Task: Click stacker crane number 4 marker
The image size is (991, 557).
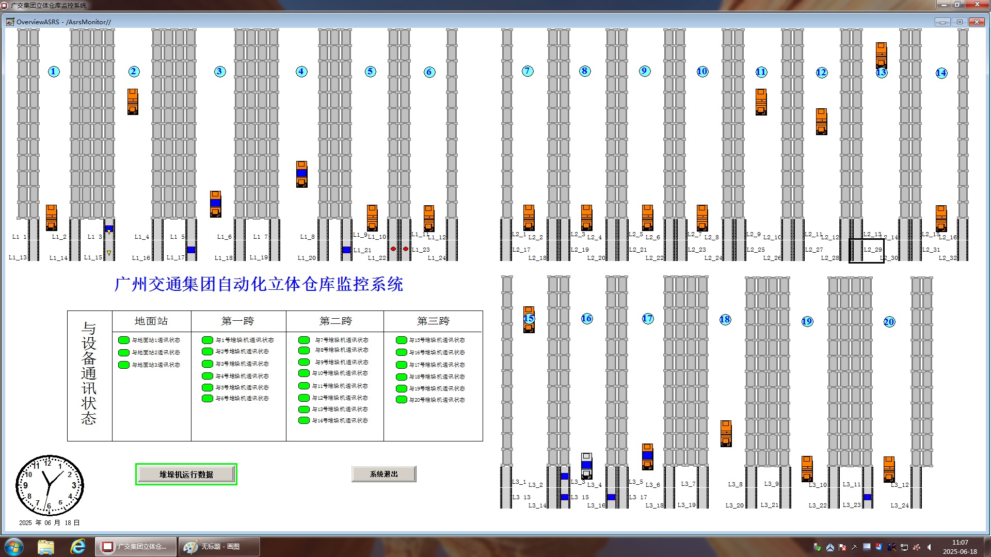Action: [301, 72]
